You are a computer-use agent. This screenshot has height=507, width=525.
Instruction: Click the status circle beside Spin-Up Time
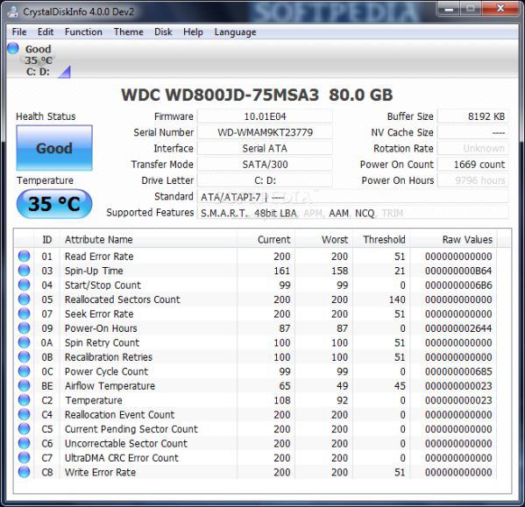[24, 271]
